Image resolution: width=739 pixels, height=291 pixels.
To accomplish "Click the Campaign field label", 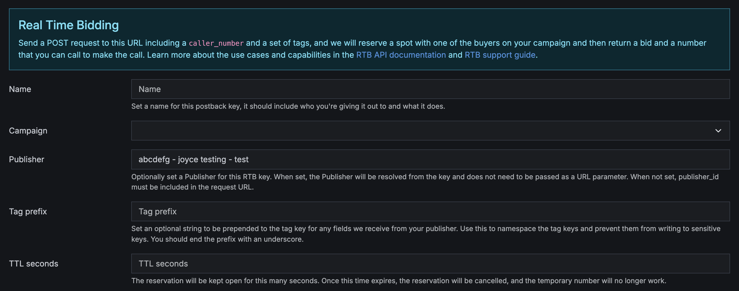I will tap(28, 131).
